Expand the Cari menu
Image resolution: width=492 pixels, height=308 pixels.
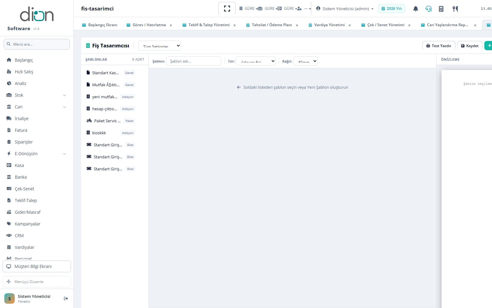(37, 107)
